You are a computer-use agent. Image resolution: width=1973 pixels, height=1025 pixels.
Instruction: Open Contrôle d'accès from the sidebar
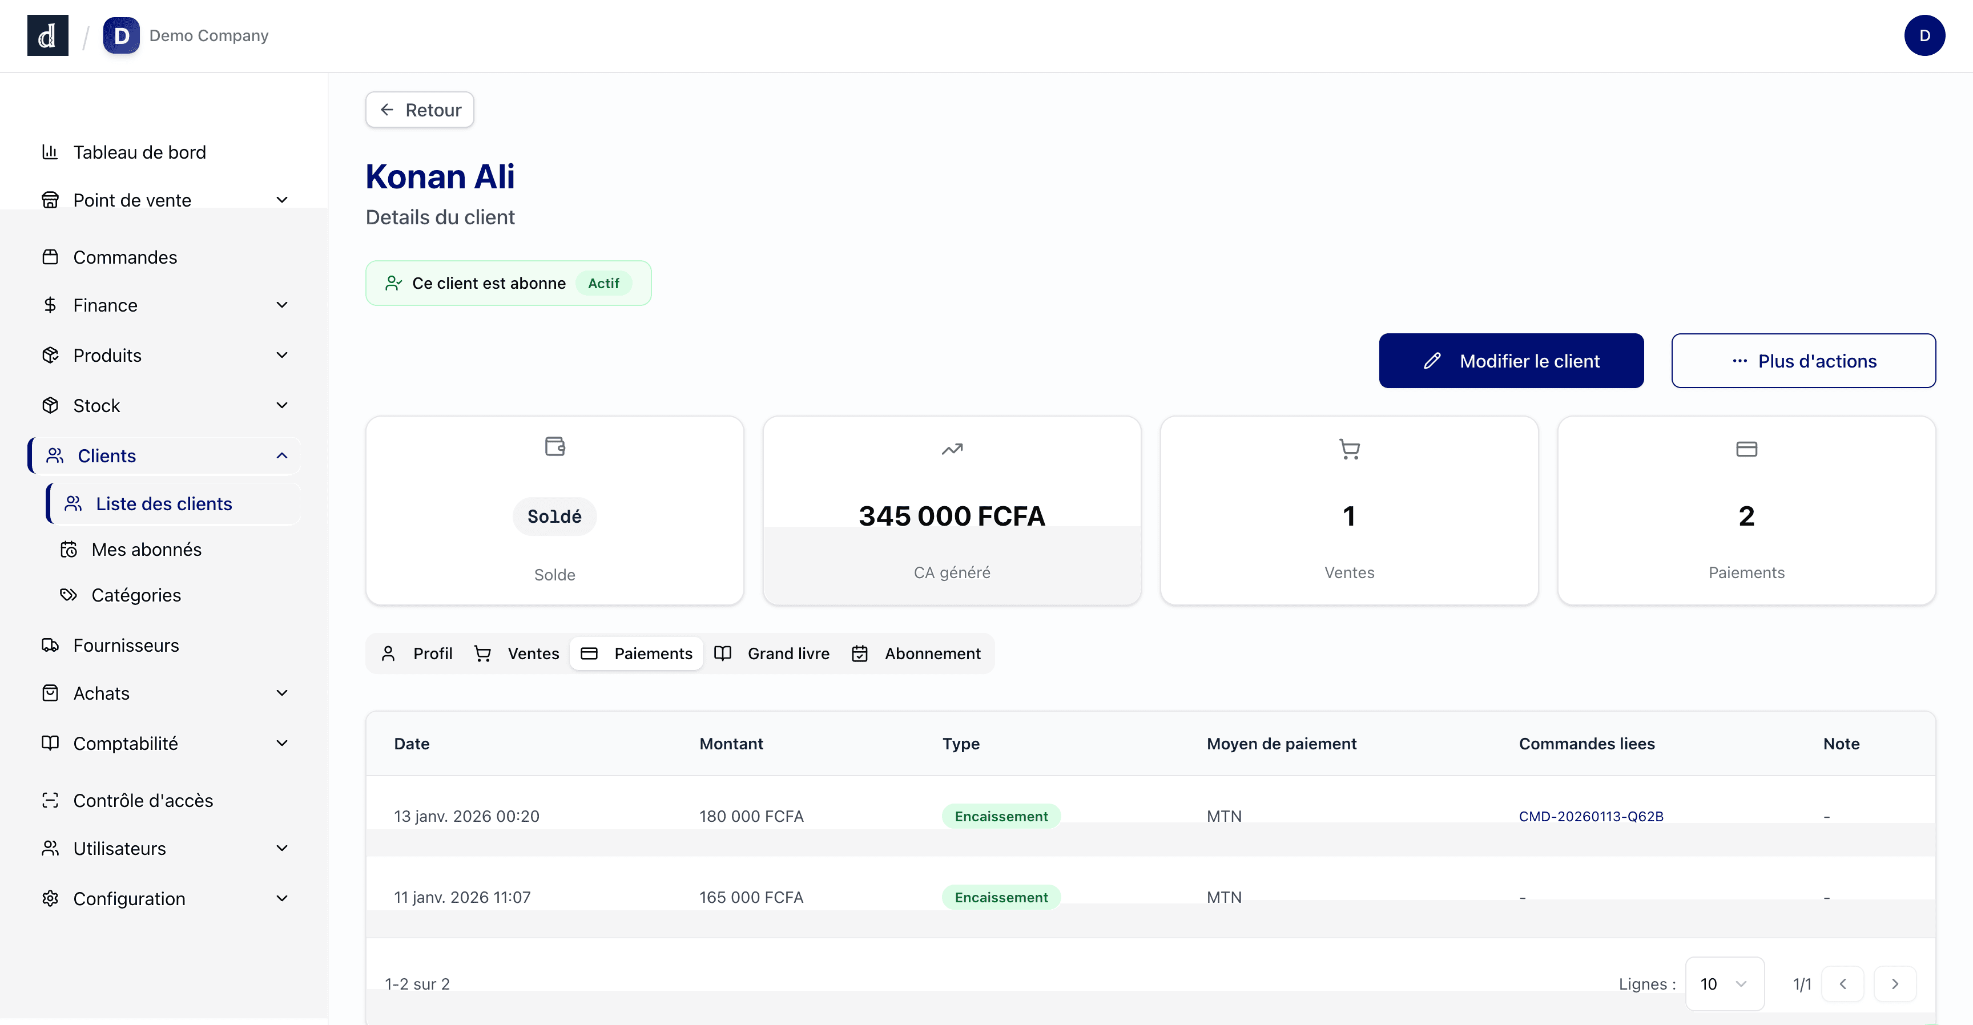143,800
